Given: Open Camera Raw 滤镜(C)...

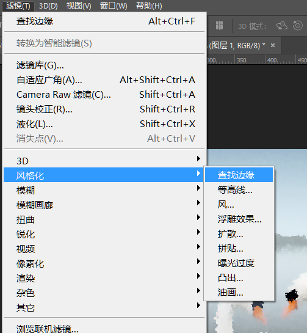Looking at the screenshot, I should click(x=105, y=95).
